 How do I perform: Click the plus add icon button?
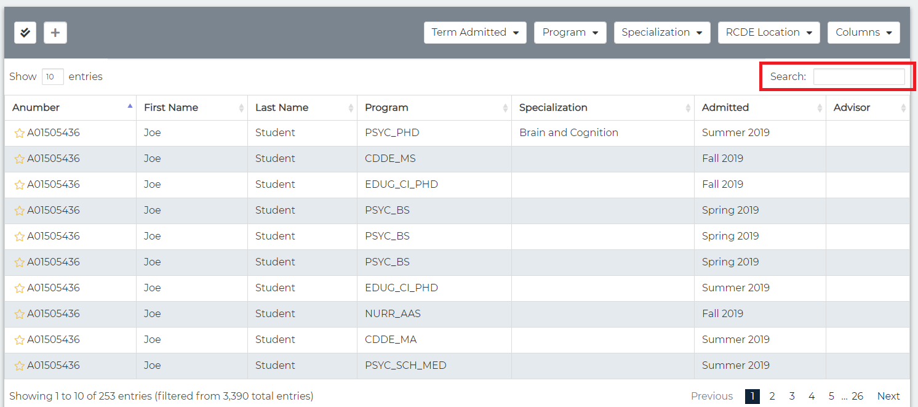pos(55,33)
